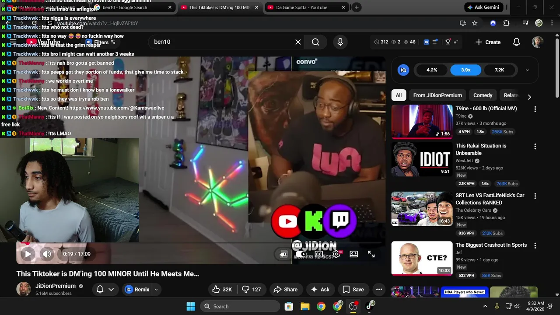The image size is (560, 315).
Task: Click the video progress bar
Action: tap(201, 243)
